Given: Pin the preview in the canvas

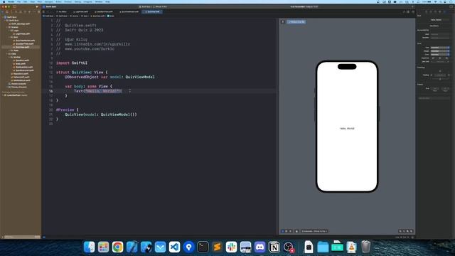Looking at the screenshot, I should click(x=283, y=22).
